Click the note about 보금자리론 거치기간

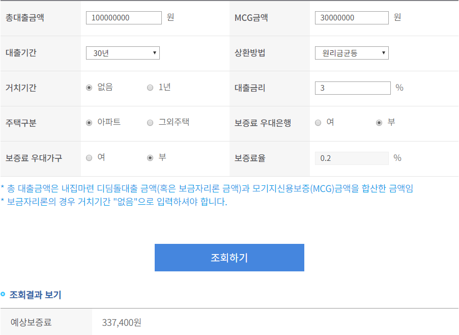pos(114,202)
